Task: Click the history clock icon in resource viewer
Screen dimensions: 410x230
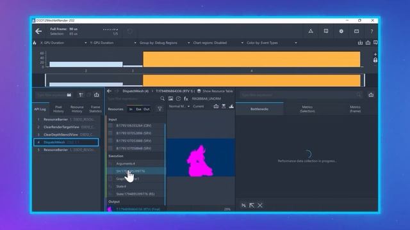Action: pyautogui.click(x=178, y=98)
